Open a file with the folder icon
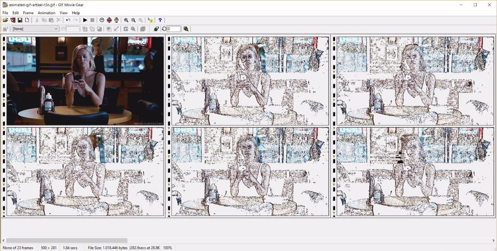This screenshot has width=497, height=251. tap(5, 20)
